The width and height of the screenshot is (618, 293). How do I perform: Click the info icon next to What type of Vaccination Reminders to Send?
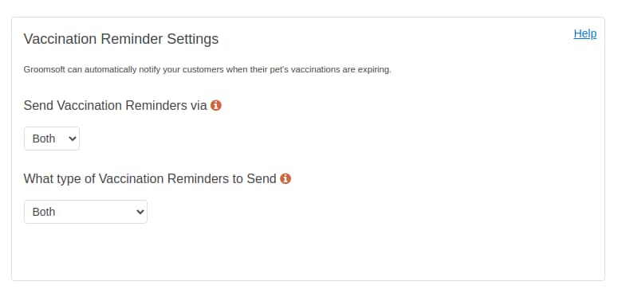(285, 179)
